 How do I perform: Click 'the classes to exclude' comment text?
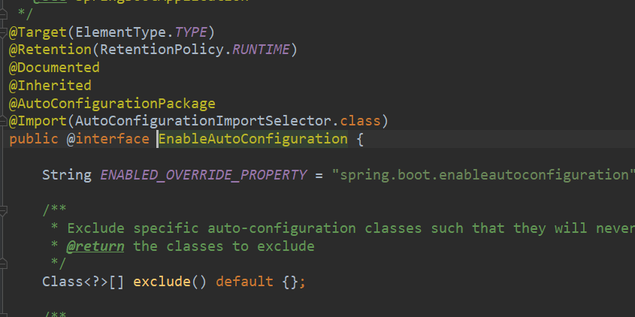223,246
